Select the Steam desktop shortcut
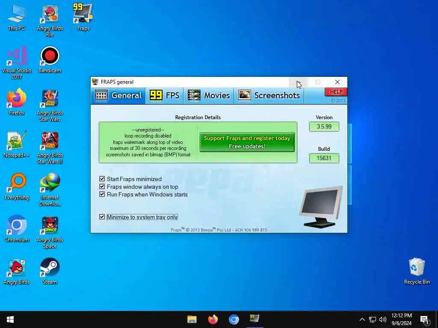This screenshot has height=328, width=438. 50,271
